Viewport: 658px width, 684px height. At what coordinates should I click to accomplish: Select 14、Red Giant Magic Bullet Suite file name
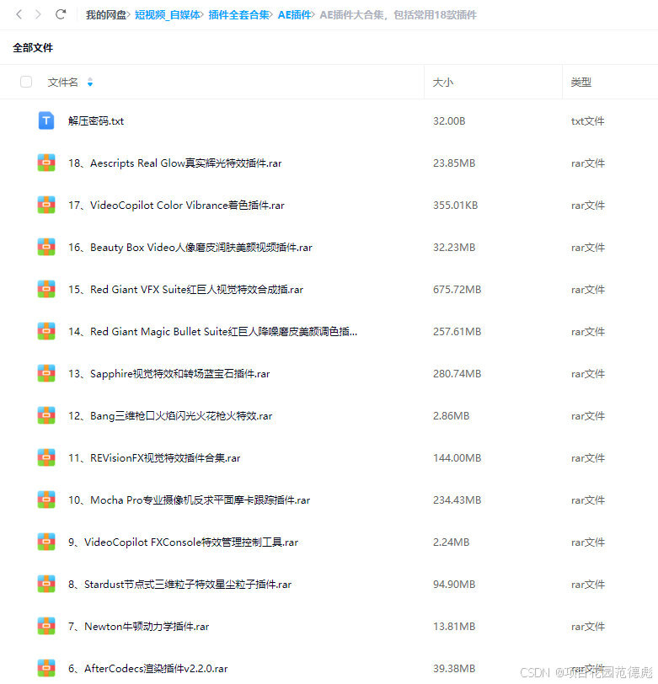point(212,332)
